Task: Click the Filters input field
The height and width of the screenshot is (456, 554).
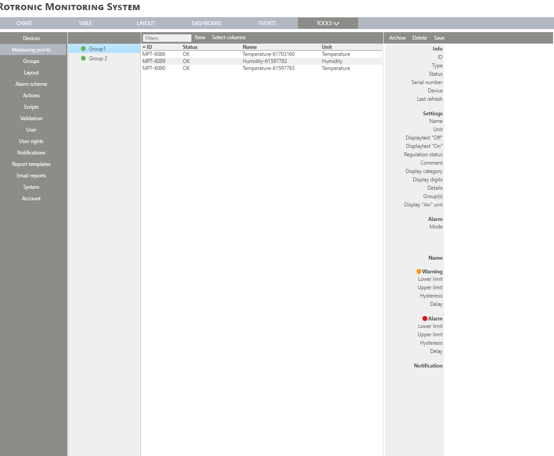Action: pyautogui.click(x=167, y=38)
